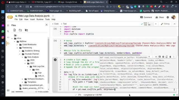Upload a file to session storage
The height and width of the screenshot is (100, 179).
15,30
